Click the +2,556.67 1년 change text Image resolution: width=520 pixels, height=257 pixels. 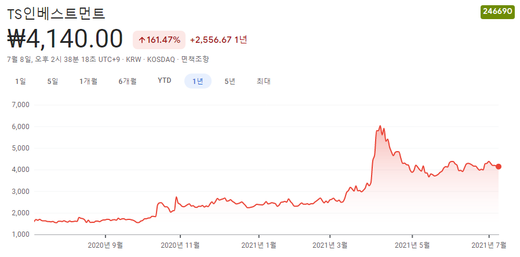(x=219, y=40)
